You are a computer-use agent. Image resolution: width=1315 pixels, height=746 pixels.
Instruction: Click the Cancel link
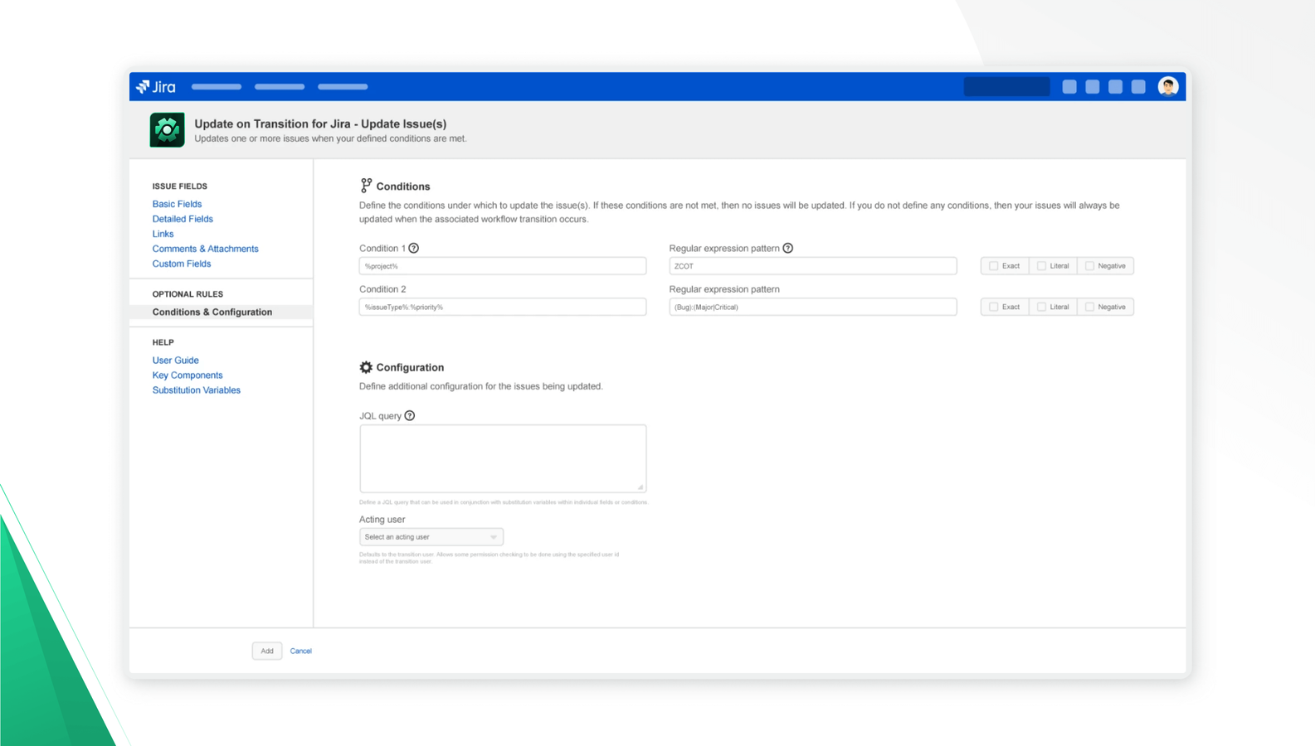tap(301, 651)
